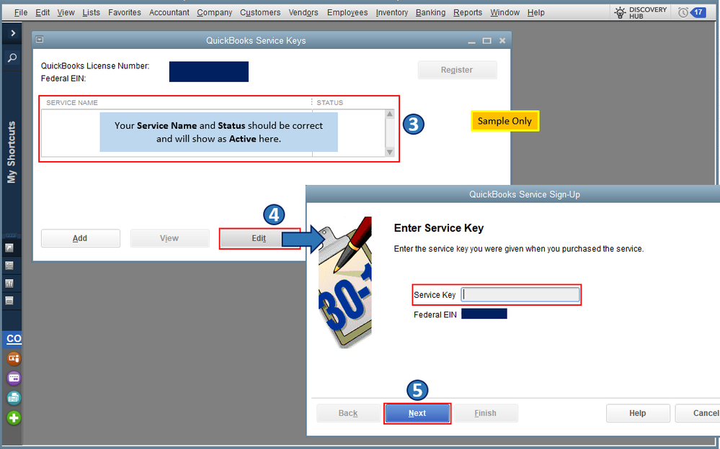Open the View menu
Screen dimensions: 720x449
click(x=66, y=12)
